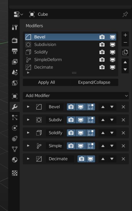Open the Object Constraints tab
Screen dimensions: 132x211
(15, 139)
